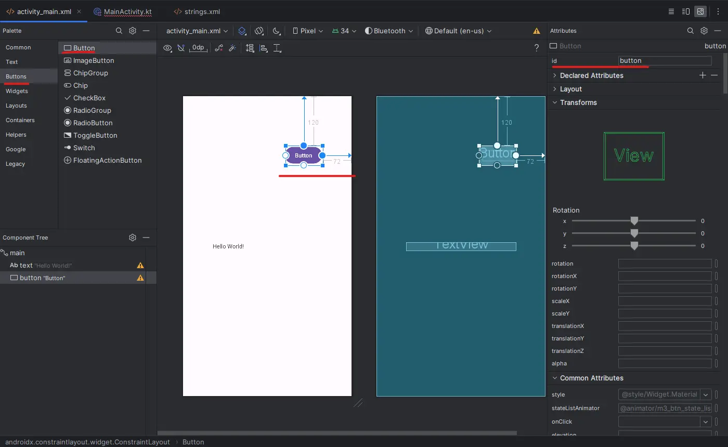Collapse the Transforms section
The height and width of the screenshot is (447, 728).
point(555,102)
